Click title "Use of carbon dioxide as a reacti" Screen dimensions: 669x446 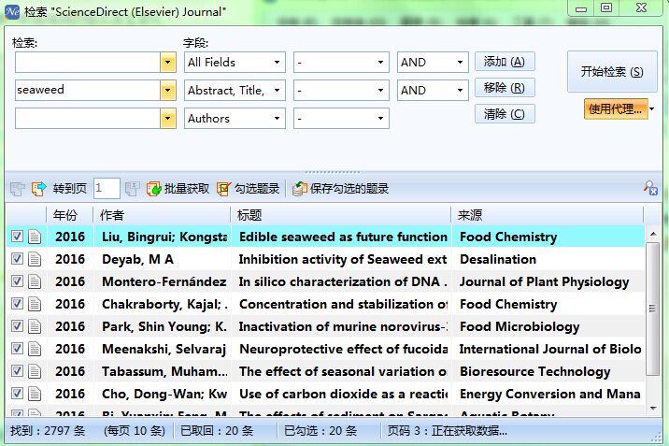(x=343, y=394)
